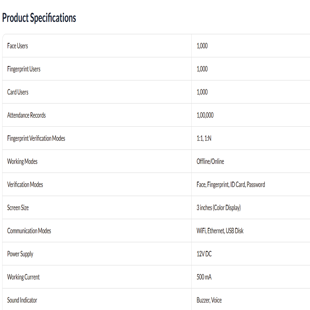310x310 pixels.
Task: Select Face, Fingerprint, ID Card, Password text
Action: tap(231, 185)
